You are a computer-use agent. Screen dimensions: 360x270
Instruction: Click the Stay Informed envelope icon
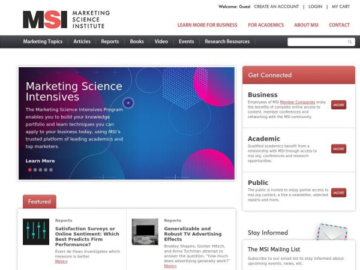point(332,232)
